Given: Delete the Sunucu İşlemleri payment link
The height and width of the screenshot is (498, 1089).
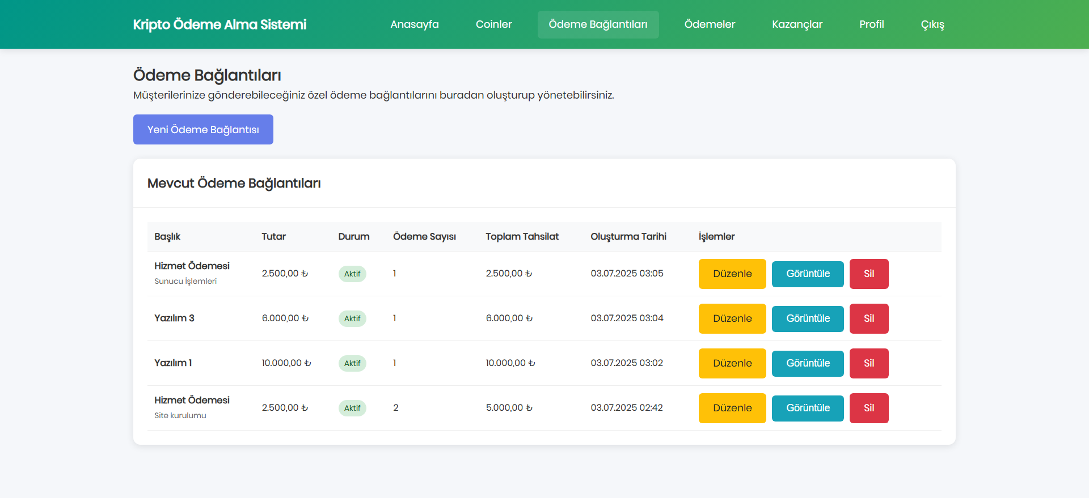Looking at the screenshot, I should coord(869,274).
